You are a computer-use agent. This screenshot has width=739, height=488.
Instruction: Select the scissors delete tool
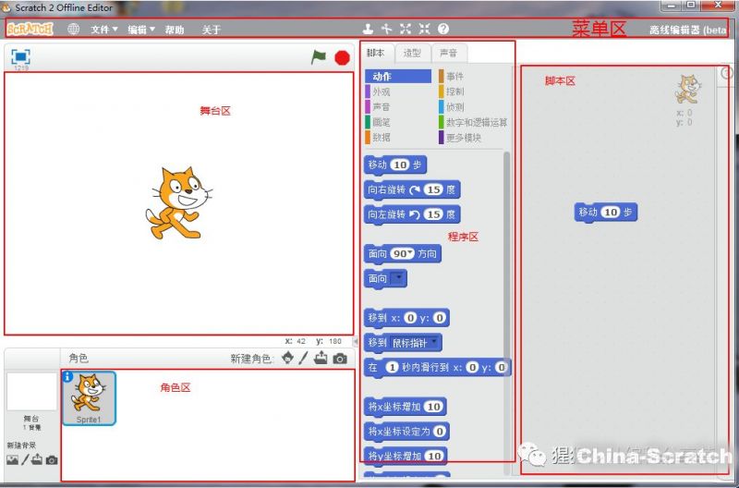[387, 30]
